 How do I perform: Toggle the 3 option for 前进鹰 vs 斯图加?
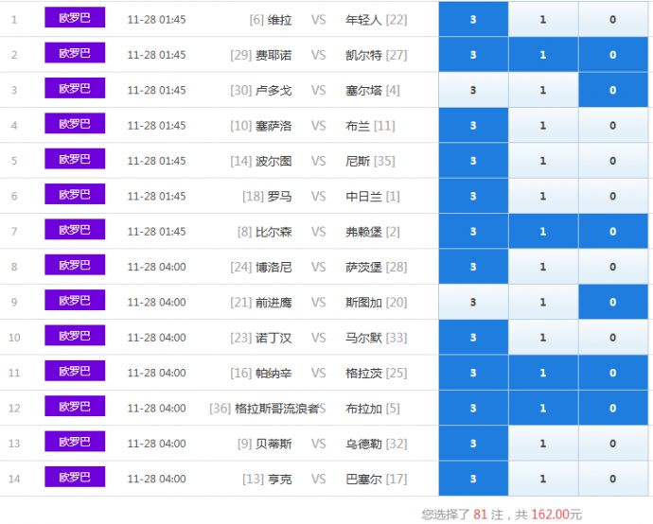[x=473, y=303]
